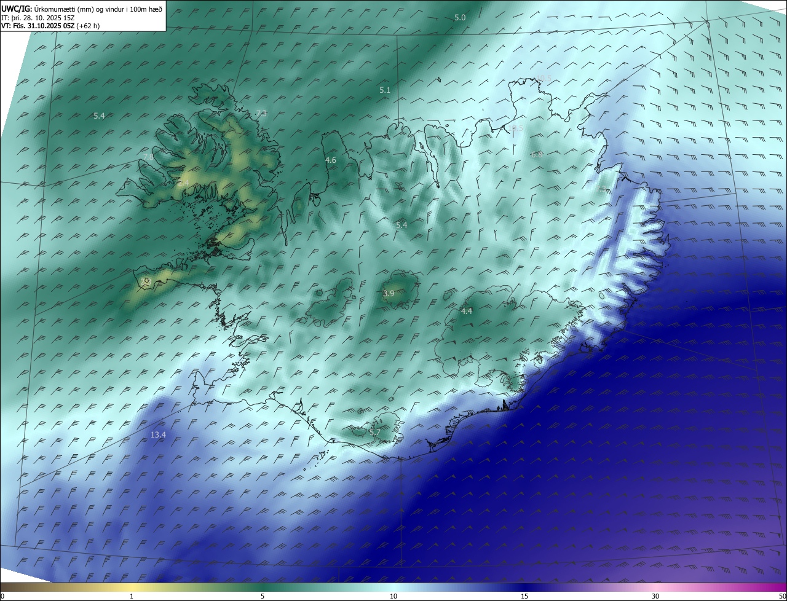Click the 5.4 value offshore west of Westfjords

click(x=99, y=116)
